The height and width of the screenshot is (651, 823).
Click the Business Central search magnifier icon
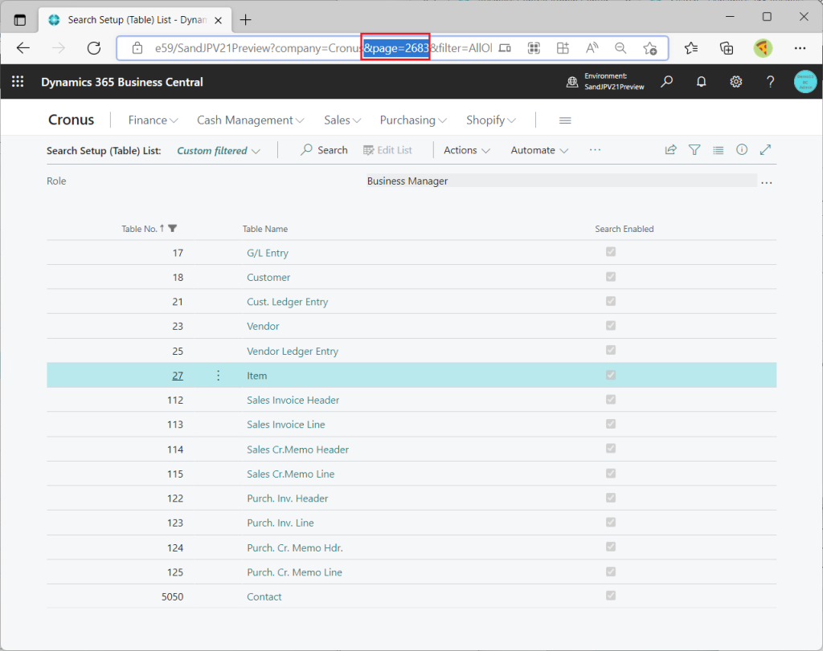pyautogui.click(x=666, y=82)
